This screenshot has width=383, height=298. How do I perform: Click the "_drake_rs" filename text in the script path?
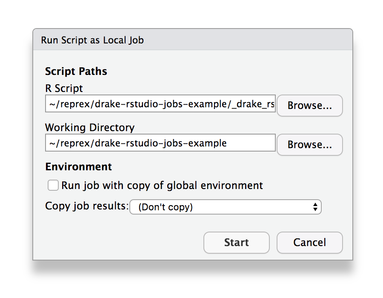254,104
